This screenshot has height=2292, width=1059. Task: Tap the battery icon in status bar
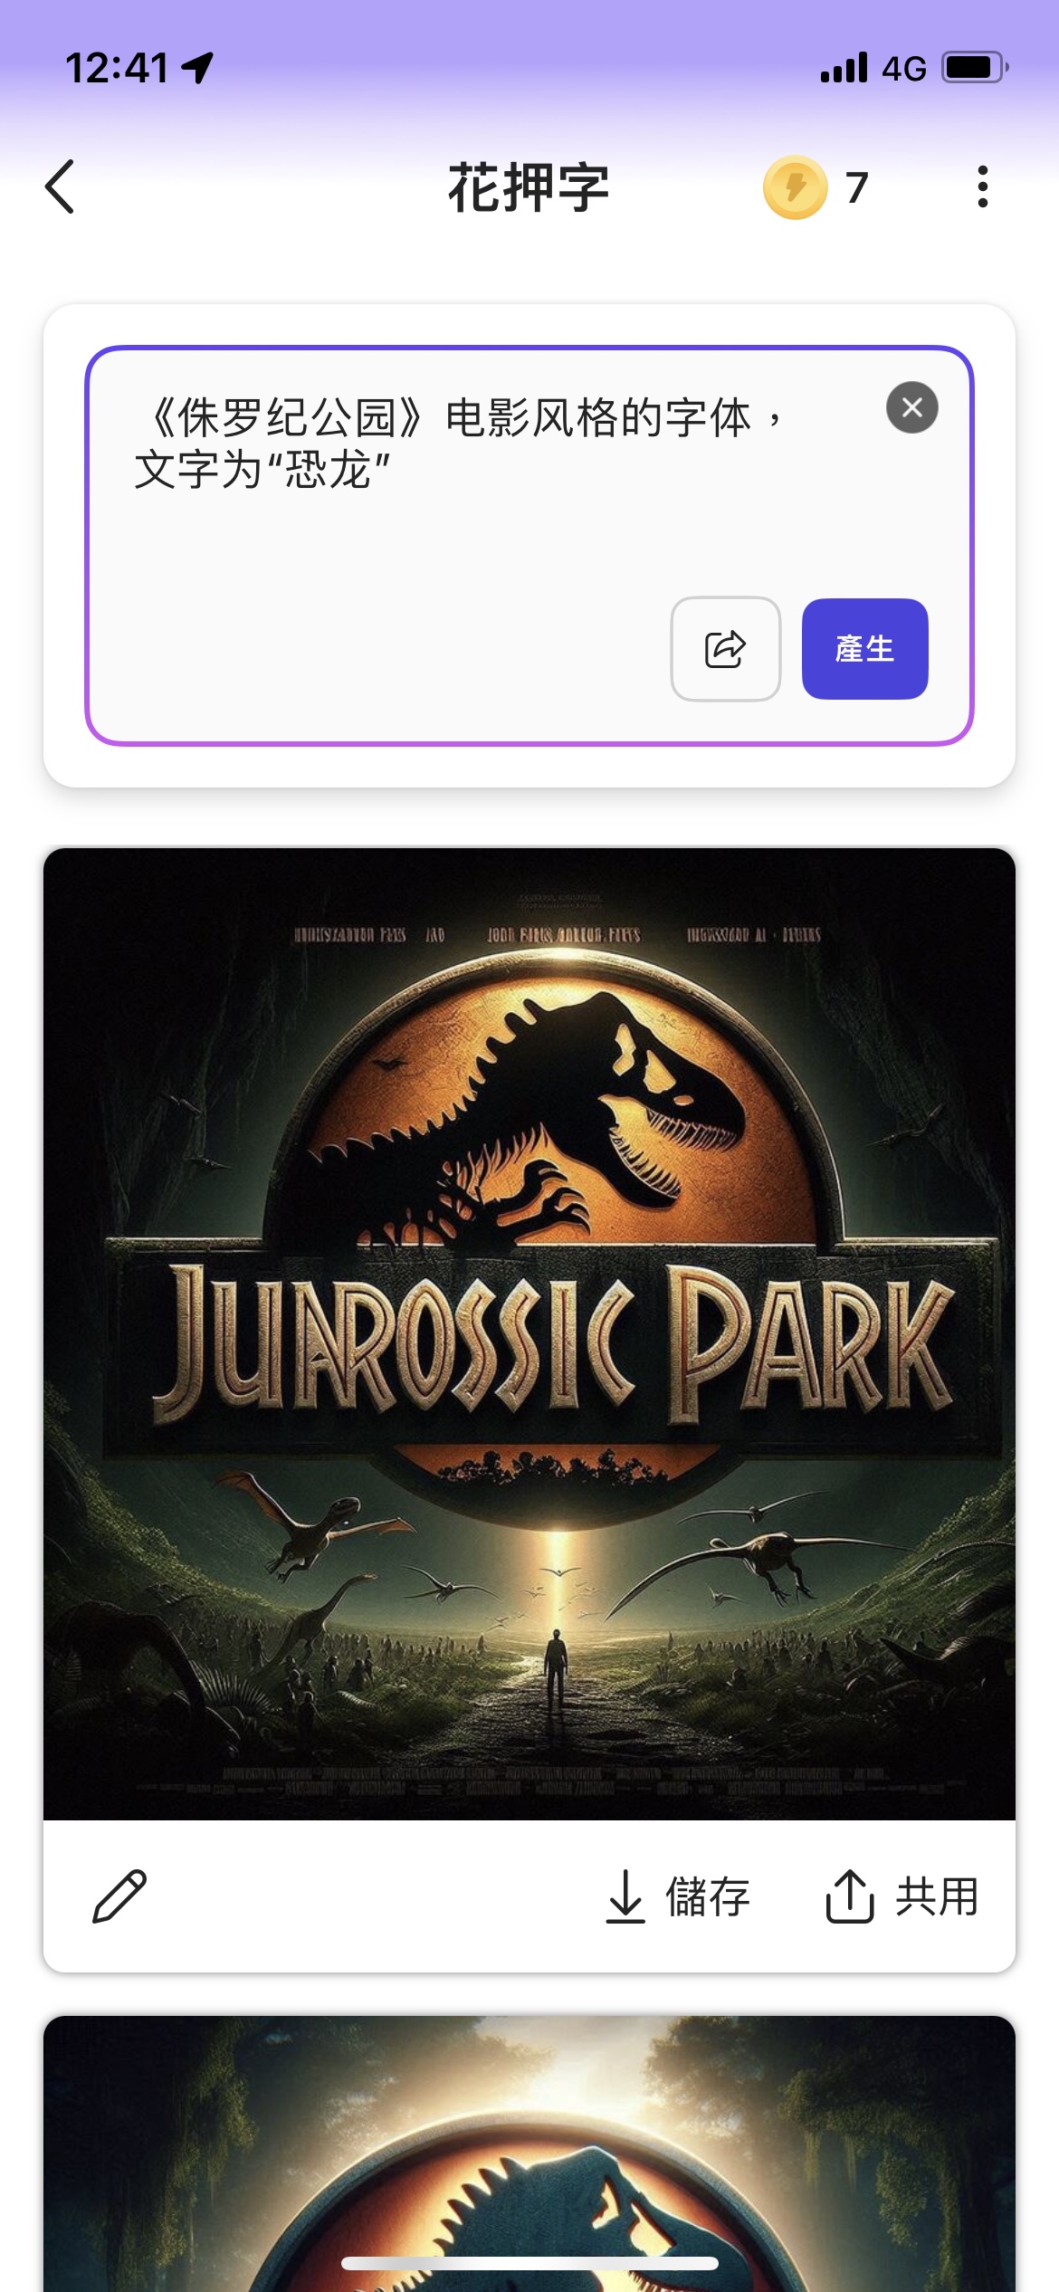[974, 68]
